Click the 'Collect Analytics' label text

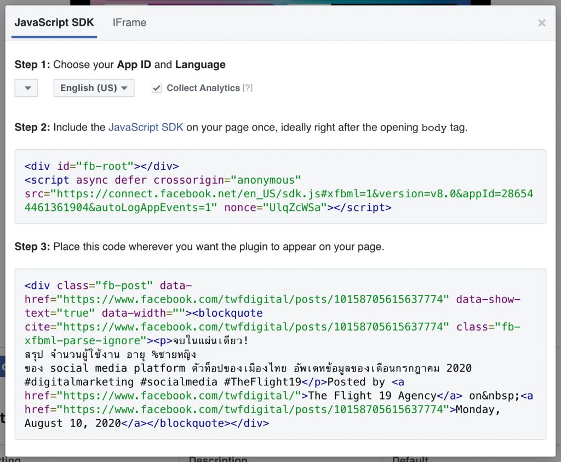click(x=203, y=88)
